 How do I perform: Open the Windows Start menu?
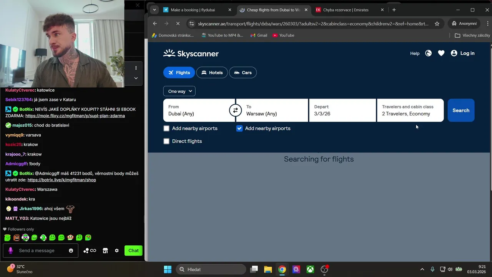pyautogui.click(x=168, y=269)
